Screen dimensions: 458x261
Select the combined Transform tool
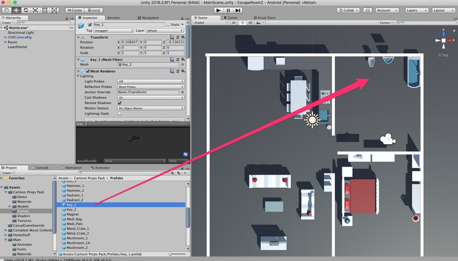[x=54, y=10]
